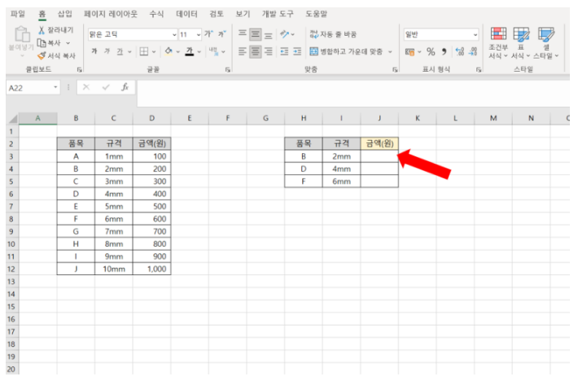Click the Select All corner triangle

tap(13, 118)
